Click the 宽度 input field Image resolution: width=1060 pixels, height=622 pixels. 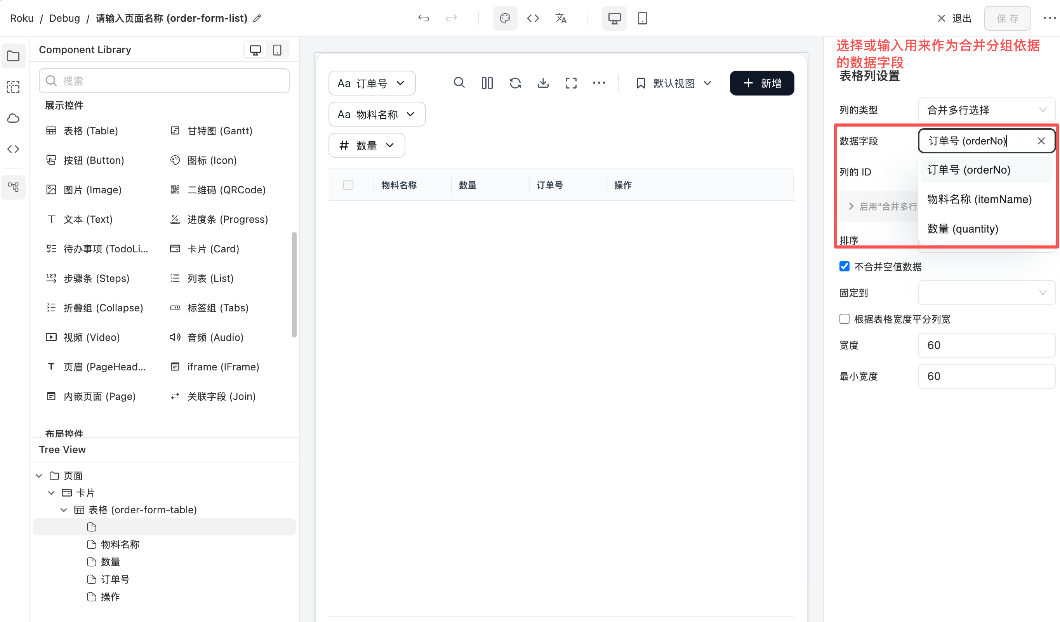(x=986, y=345)
